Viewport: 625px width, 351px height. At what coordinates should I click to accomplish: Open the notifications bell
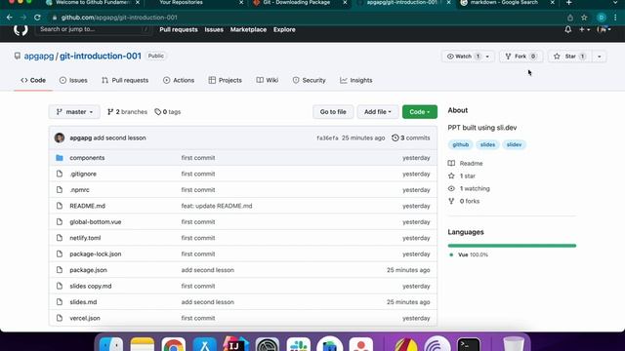(568, 29)
